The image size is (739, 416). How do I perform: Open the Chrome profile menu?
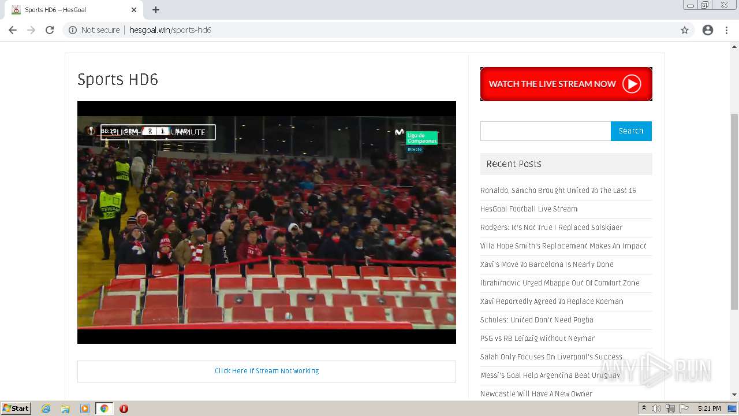[x=708, y=30]
